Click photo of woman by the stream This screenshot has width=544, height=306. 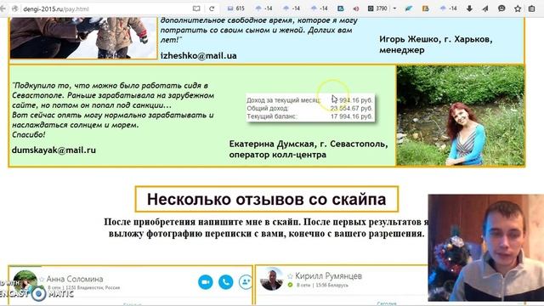(x=461, y=116)
